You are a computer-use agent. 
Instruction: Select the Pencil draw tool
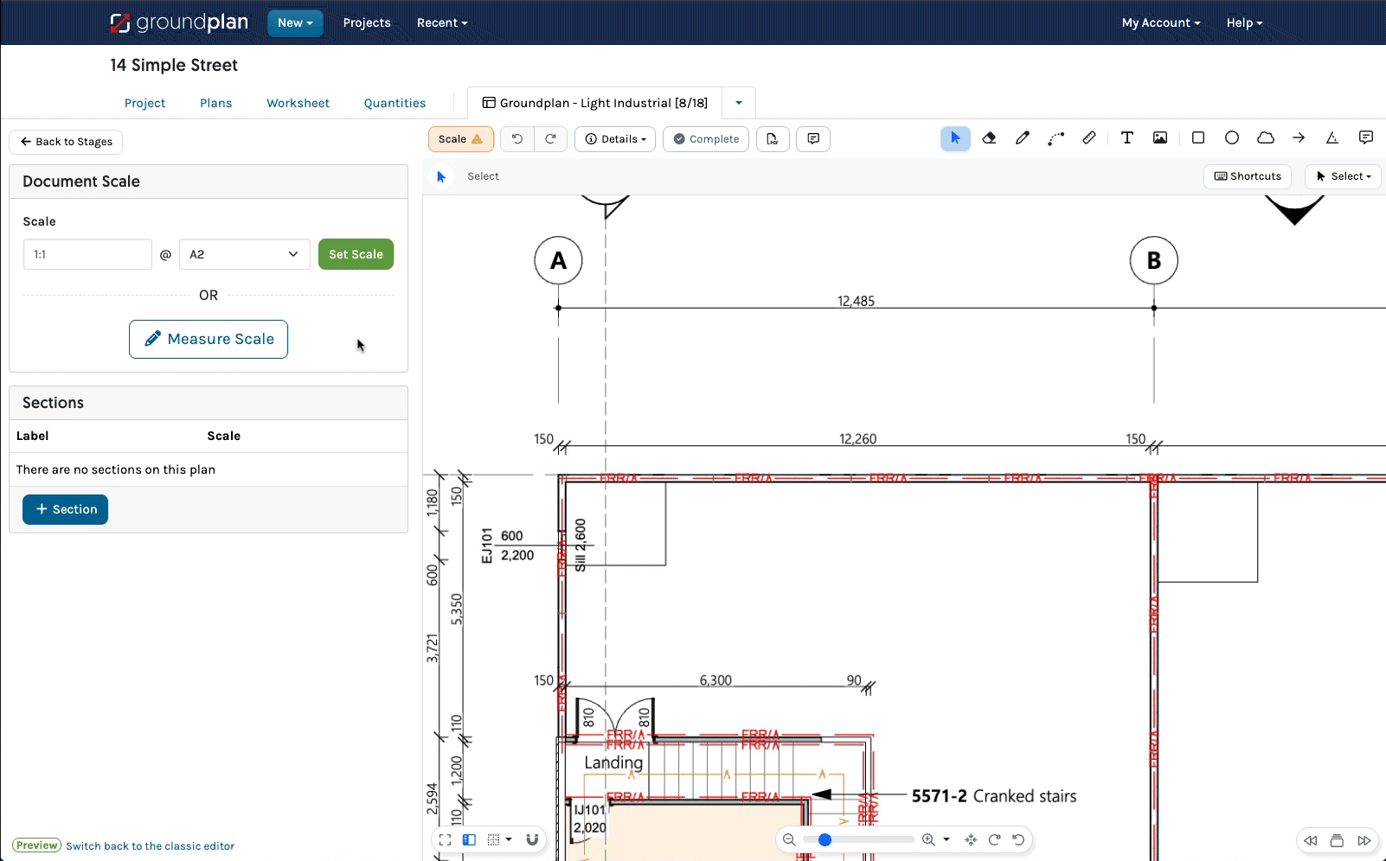[1023, 138]
